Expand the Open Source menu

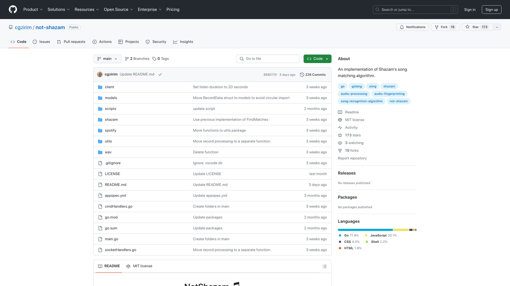click(x=118, y=10)
